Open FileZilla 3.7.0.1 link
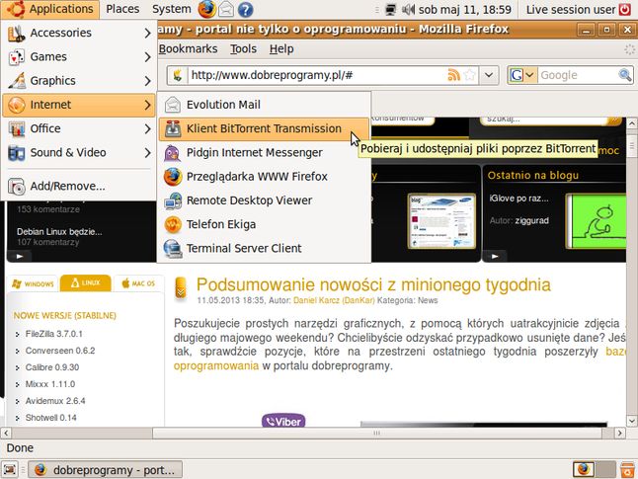This screenshot has height=479, width=638. pos(53,334)
